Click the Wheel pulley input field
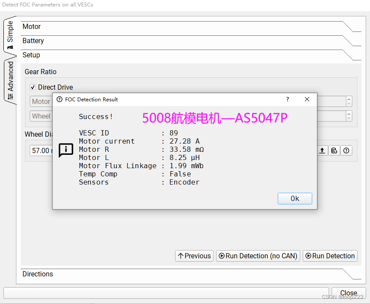Image resolution: width=370 pixels, height=304 pixels. [x=41, y=116]
